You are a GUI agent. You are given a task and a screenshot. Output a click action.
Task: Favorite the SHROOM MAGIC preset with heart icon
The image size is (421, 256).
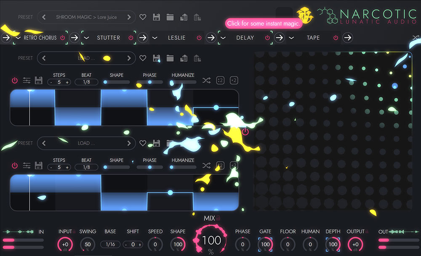142,17
